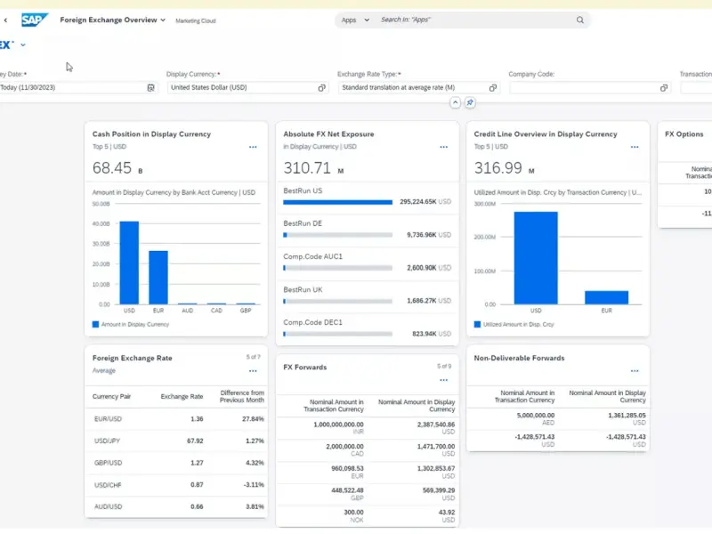
Task: Open Credit Line Overview card options menu
Action: tap(635, 147)
